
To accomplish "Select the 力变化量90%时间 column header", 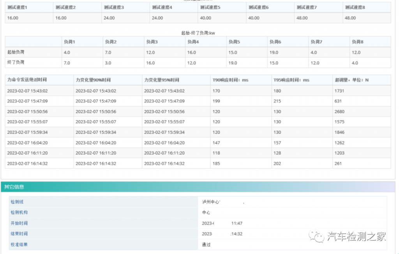I will click(x=93, y=80).
